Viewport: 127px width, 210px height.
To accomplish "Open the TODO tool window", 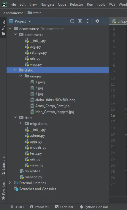I will pyautogui.click(x=17, y=207).
